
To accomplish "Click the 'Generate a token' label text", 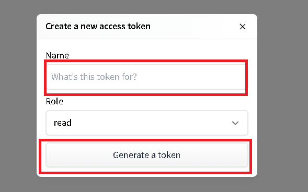I will pyautogui.click(x=147, y=155).
